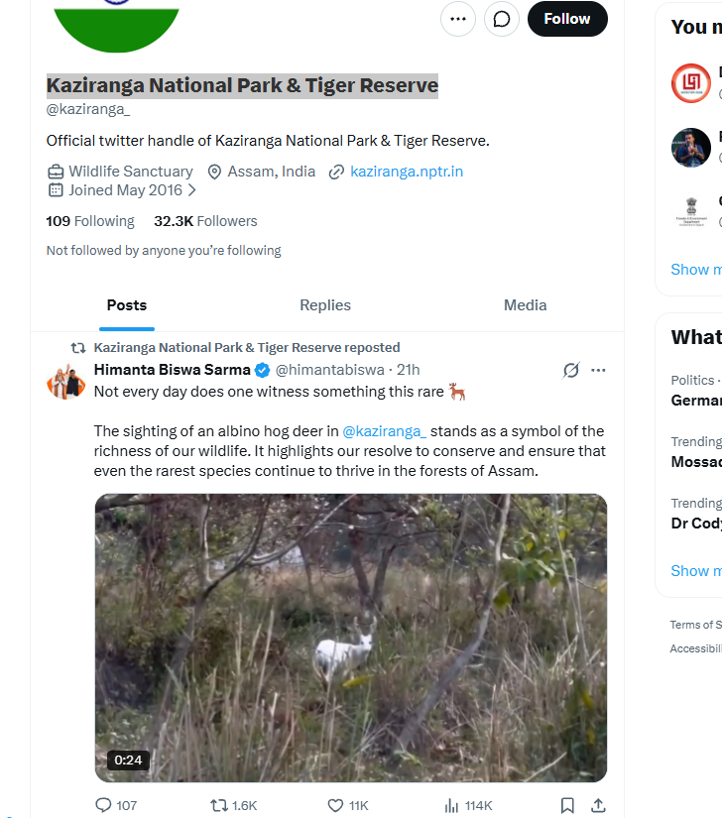Switch to the Replies tab
This screenshot has width=722, height=818.
tap(325, 305)
